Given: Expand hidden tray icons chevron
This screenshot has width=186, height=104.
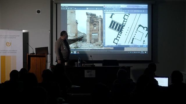Looking at the screenshot, I should point(129,52).
